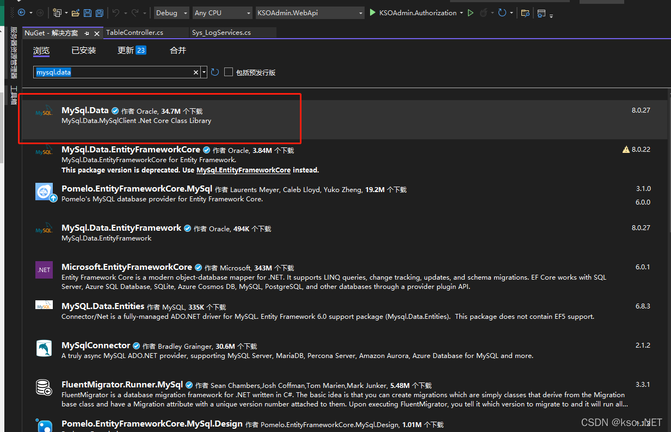The height and width of the screenshot is (432, 671).
Task: Click the window layout icon in the toolbar
Action: point(541,13)
